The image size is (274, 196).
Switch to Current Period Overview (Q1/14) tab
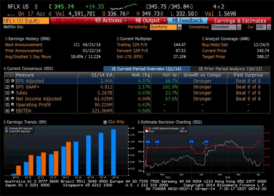click(146, 68)
